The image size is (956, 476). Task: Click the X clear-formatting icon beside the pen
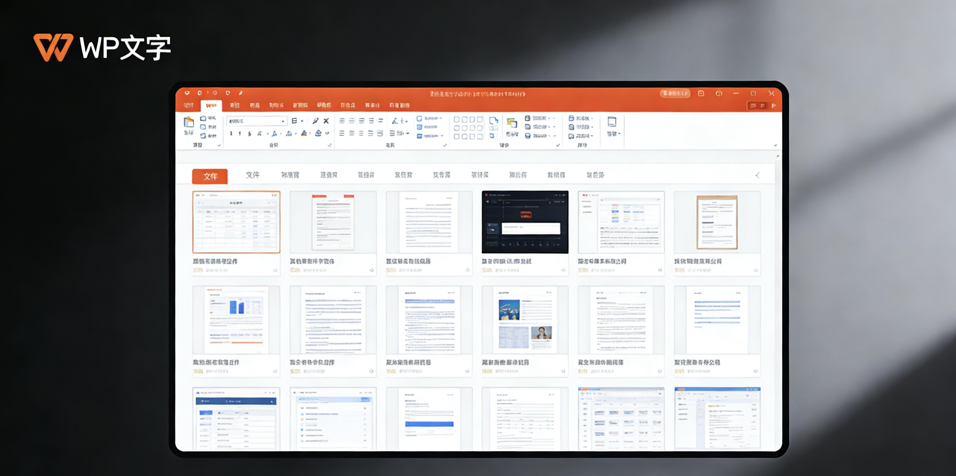click(x=326, y=121)
